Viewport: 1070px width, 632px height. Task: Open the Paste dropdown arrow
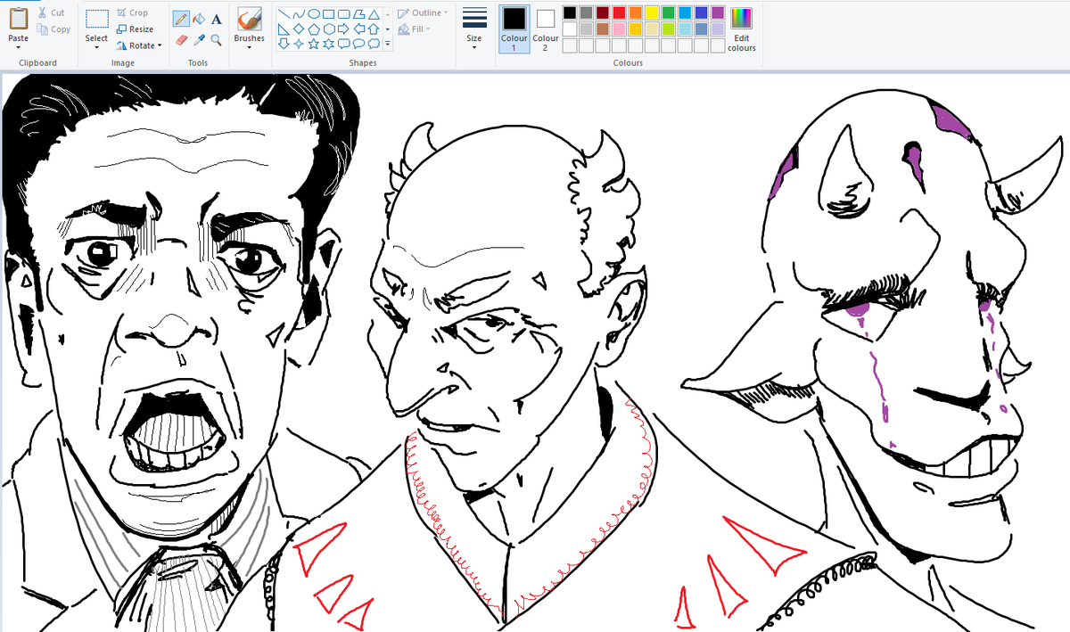pos(18,45)
